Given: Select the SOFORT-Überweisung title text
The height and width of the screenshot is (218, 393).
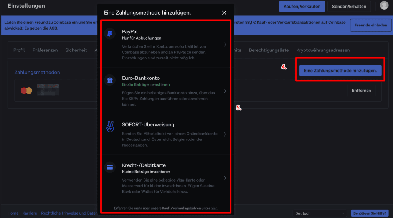Looking at the screenshot, I should (x=148, y=124).
